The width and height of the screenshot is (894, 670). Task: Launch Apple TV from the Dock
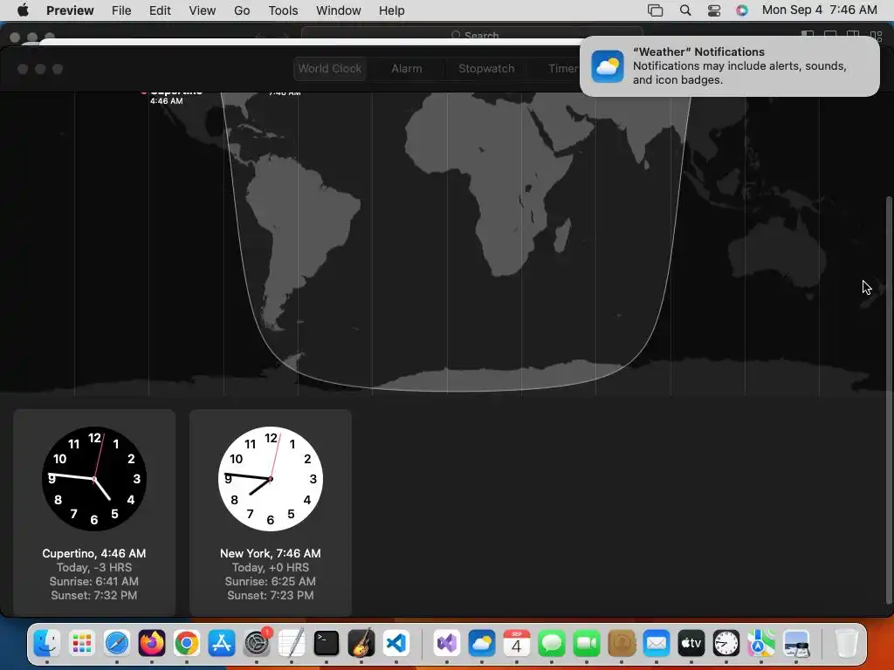click(691, 643)
